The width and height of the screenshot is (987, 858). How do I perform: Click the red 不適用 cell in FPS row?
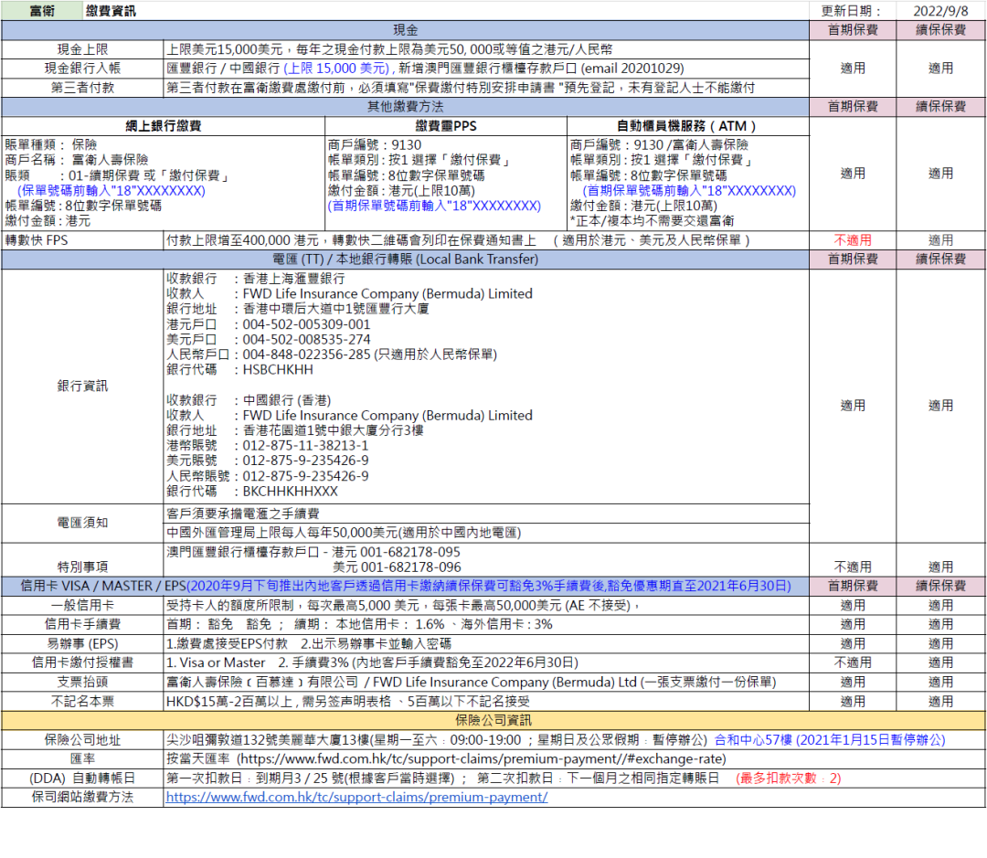point(852,240)
